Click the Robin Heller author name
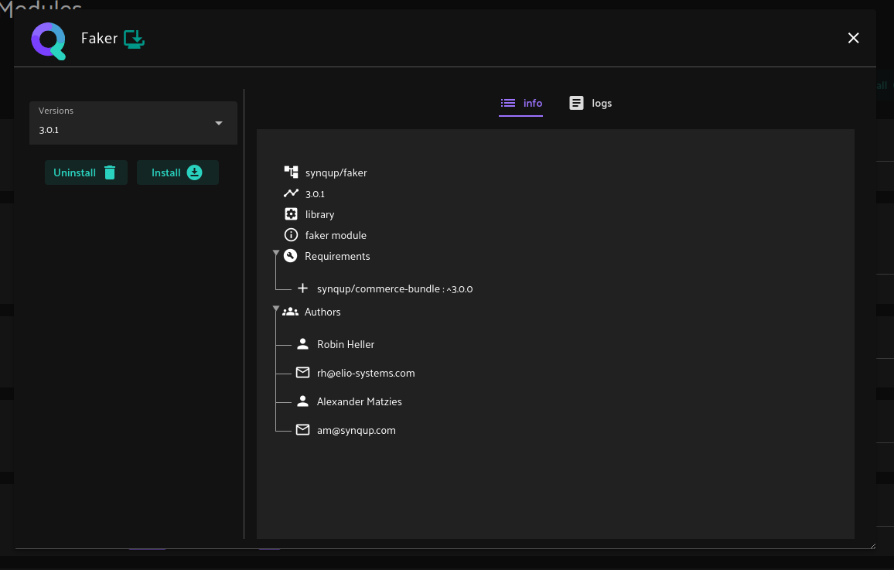The image size is (894, 570). 346,344
